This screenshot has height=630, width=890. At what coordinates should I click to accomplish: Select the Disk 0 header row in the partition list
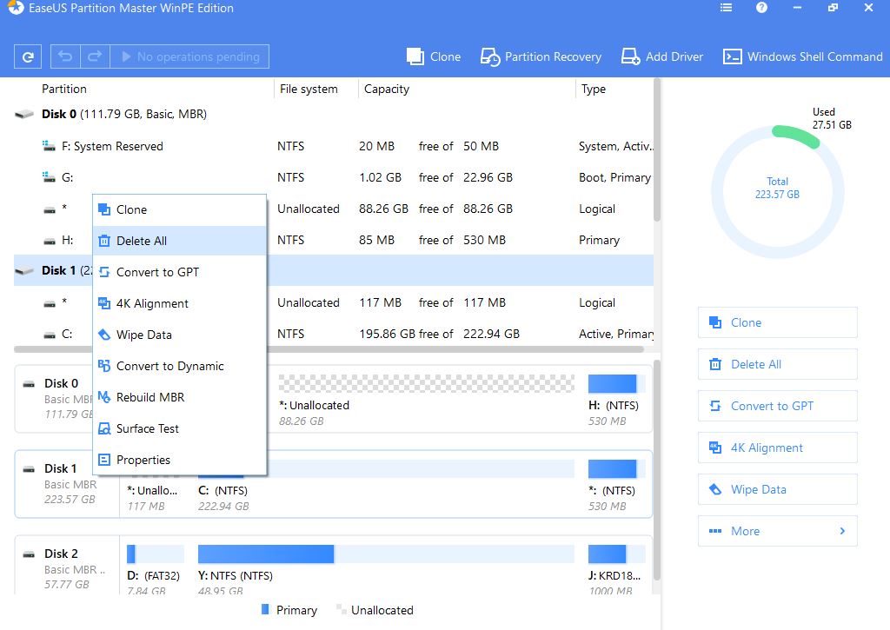123,115
